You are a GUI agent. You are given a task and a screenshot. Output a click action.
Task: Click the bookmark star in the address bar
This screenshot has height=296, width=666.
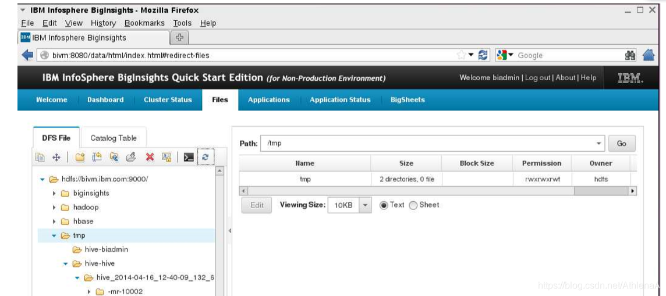pos(461,55)
